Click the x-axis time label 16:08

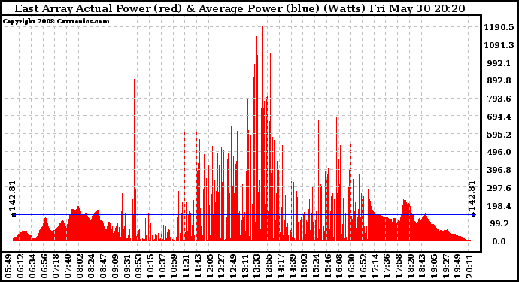339,266
